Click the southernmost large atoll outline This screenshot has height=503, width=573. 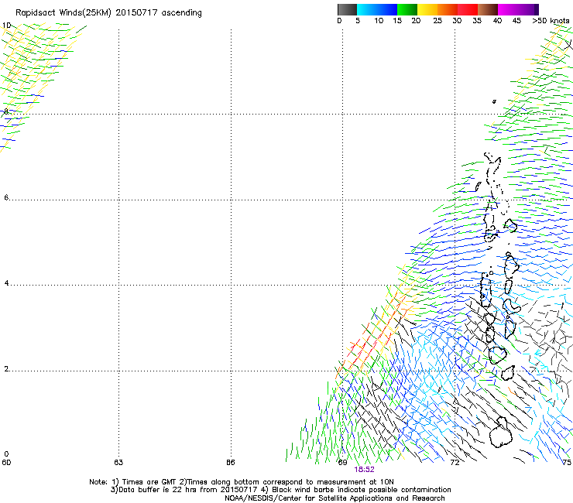(x=501, y=433)
